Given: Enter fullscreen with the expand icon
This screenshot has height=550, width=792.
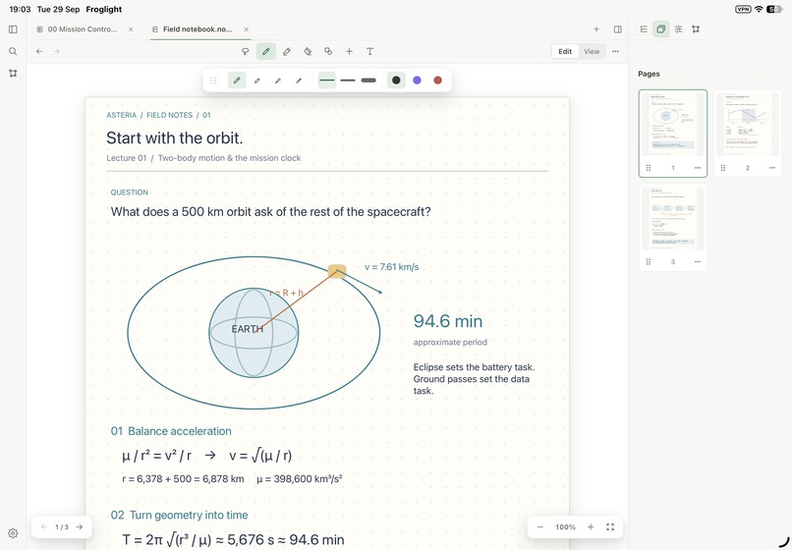Looking at the screenshot, I should (x=610, y=526).
